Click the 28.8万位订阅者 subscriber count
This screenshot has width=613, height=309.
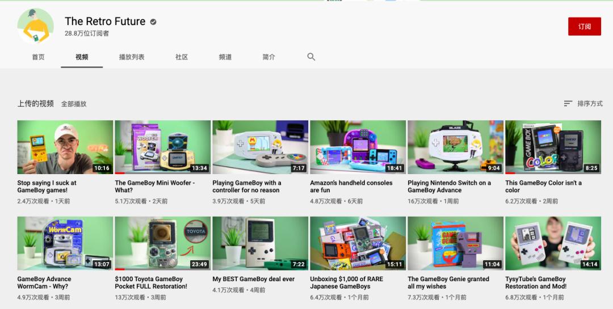pos(87,33)
